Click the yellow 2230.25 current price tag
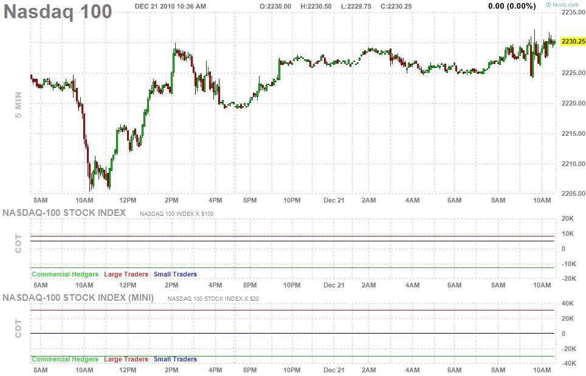Viewport: 586px width, 376px height. 573,41
